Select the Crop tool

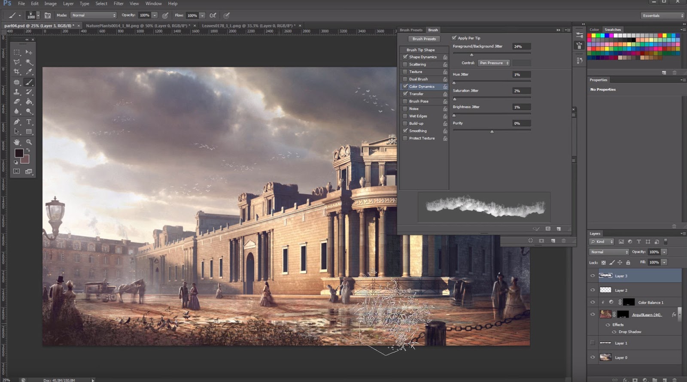tap(17, 72)
